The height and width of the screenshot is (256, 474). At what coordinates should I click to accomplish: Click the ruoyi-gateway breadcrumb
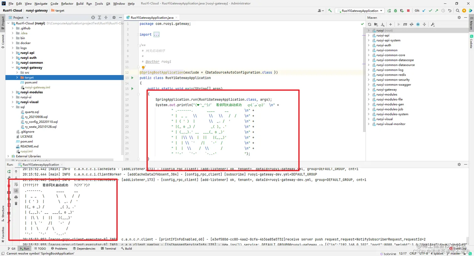click(37, 10)
